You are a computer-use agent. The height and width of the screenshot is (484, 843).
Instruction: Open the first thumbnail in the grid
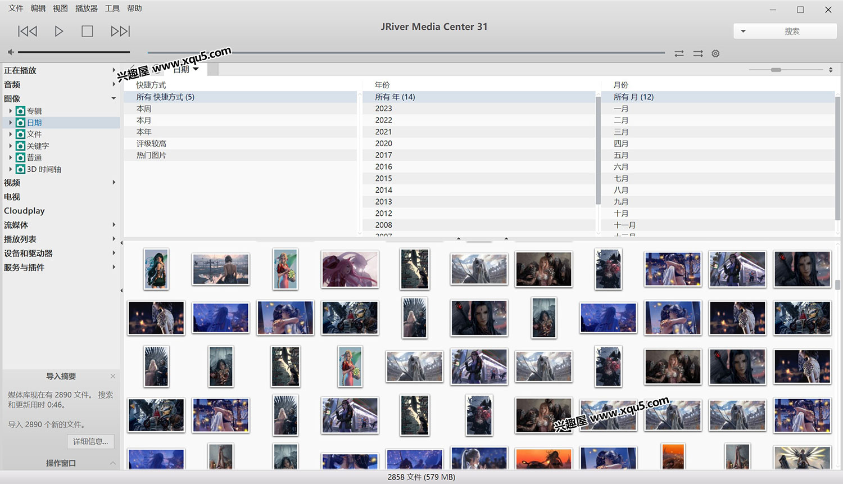(156, 269)
